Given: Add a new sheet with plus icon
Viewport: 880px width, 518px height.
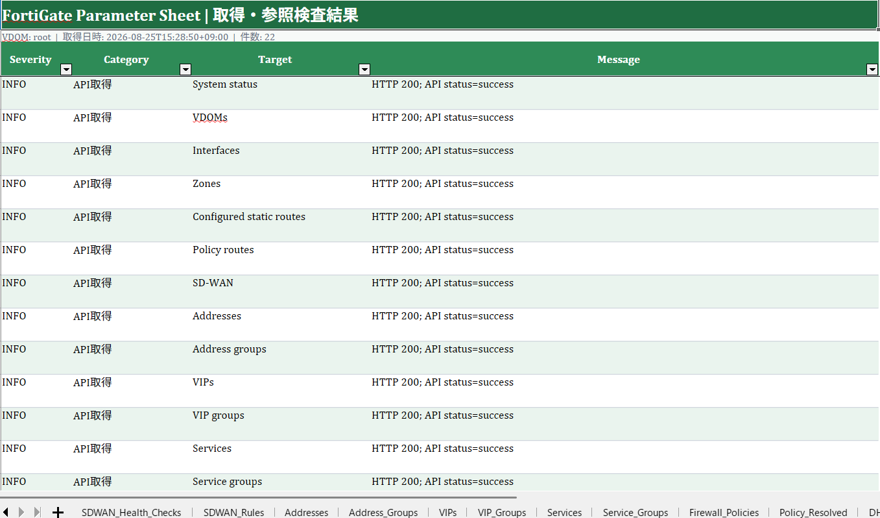Looking at the screenshot, I should tap(58, 512).
